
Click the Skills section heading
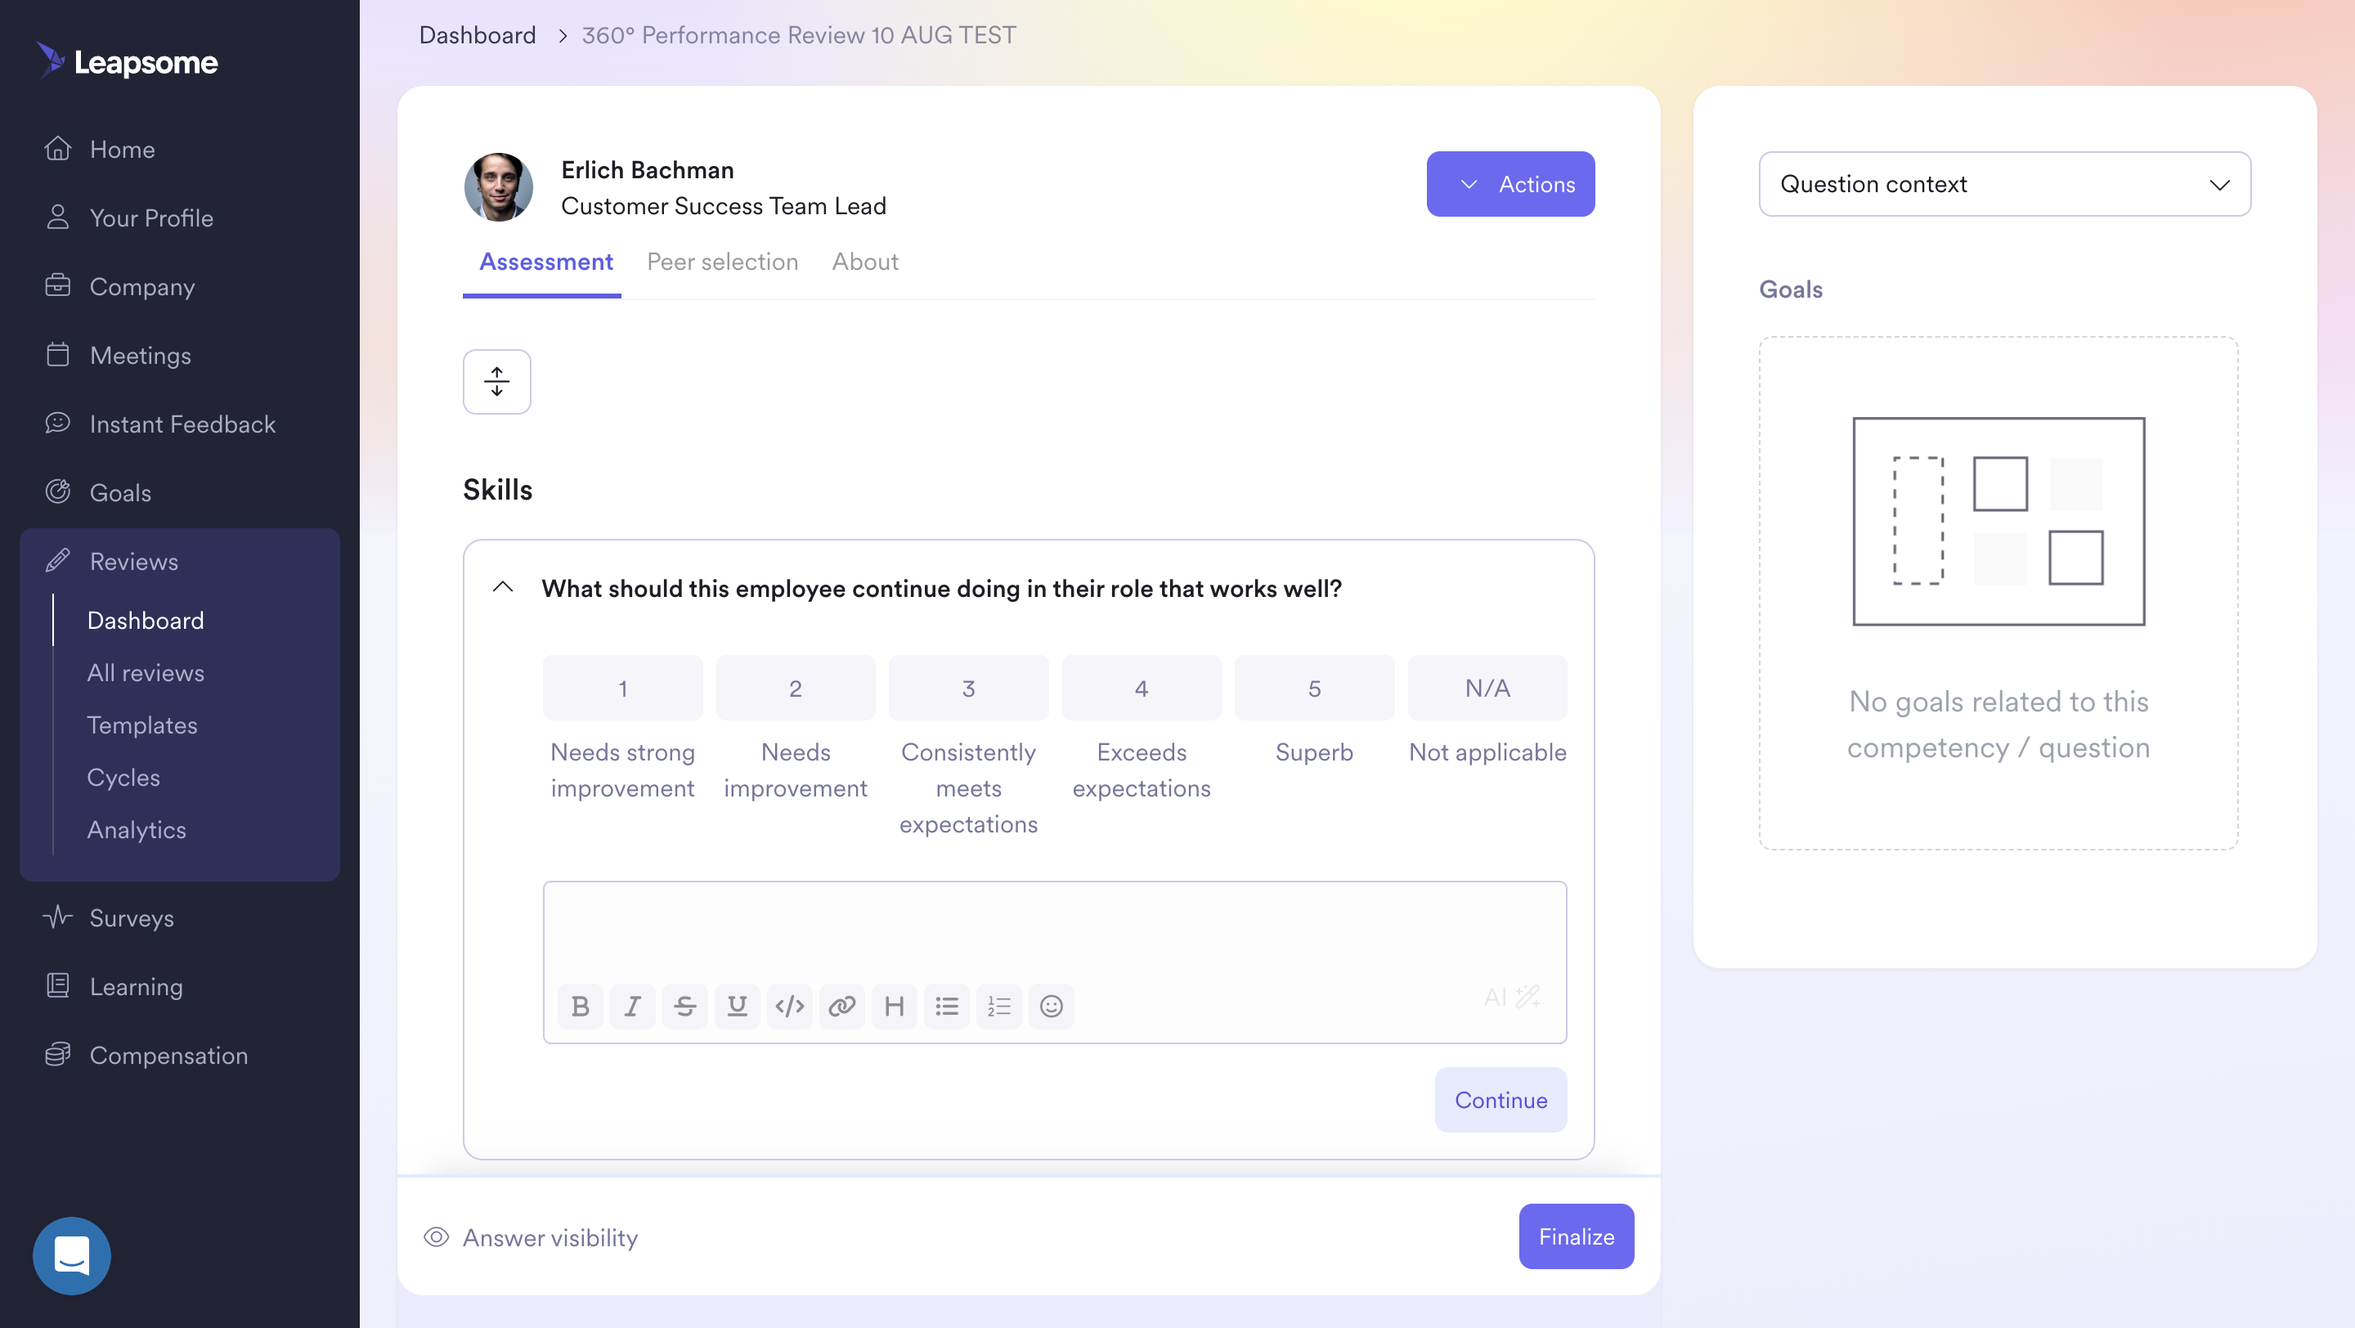point(497,489)
